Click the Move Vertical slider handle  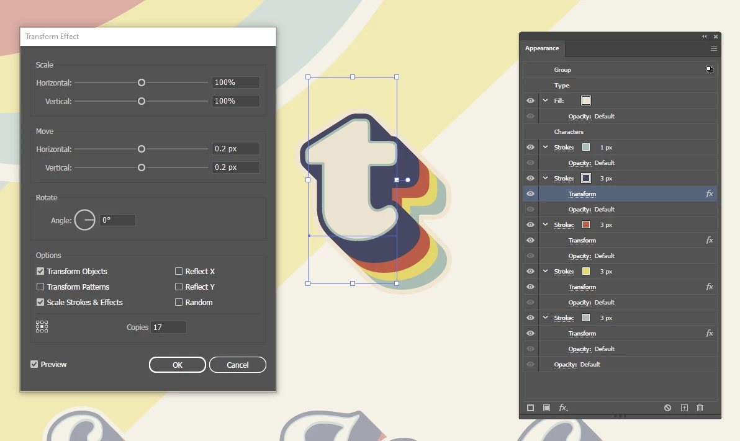(x=141, y=167)
